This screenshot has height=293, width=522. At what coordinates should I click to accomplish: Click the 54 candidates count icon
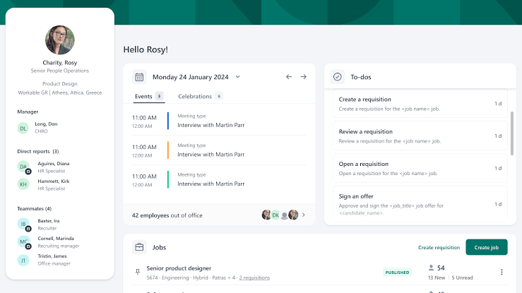(431, 268)
